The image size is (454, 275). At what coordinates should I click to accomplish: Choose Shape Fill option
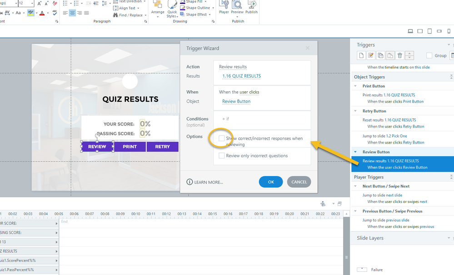click(195, 1)
